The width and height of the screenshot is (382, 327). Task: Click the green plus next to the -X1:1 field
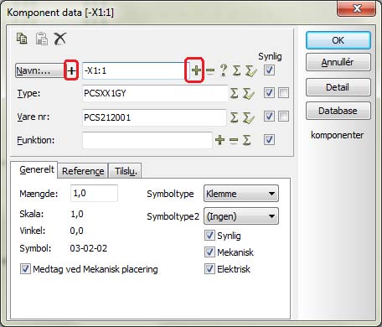coord(196,70)
